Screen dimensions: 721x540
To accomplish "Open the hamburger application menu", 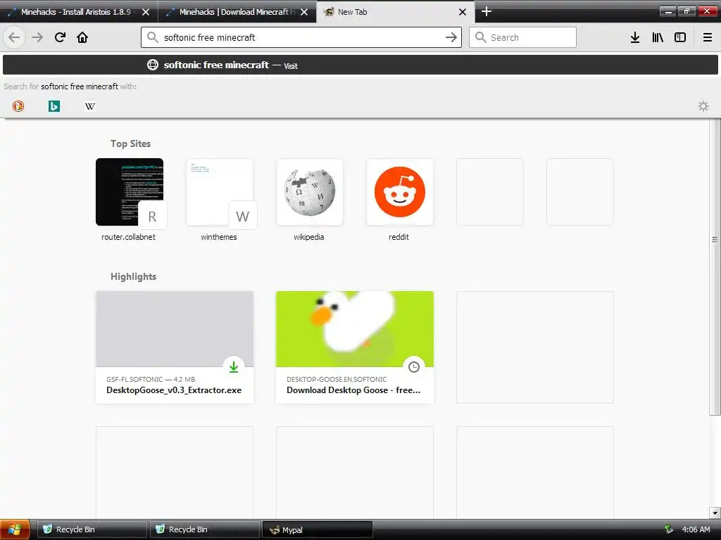I will coord(708,37).
